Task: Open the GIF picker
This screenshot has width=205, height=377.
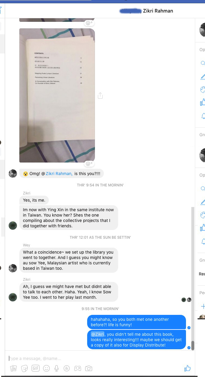Action: point(35,368)
